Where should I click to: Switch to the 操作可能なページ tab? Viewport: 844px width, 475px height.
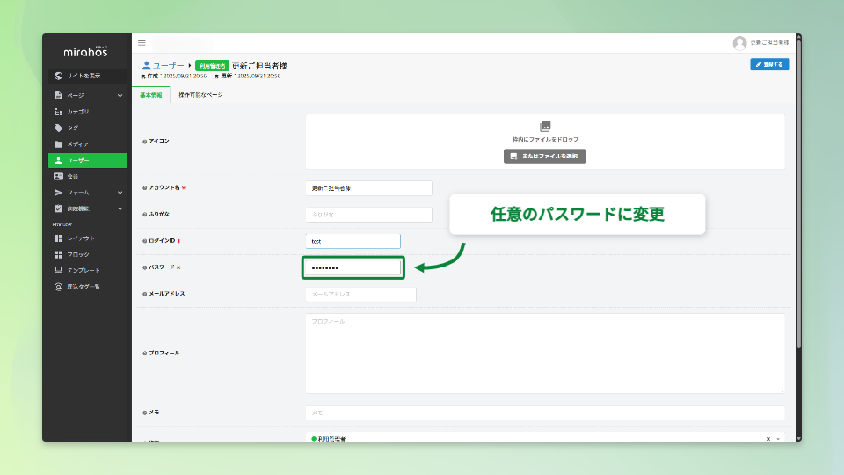pyautogui.click(x=200, y=95)
